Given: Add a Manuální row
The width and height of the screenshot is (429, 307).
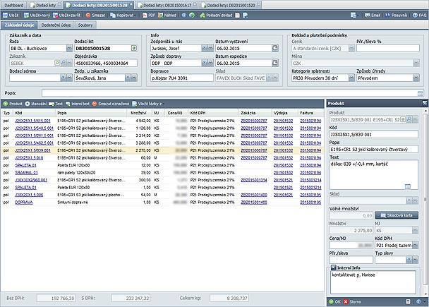Looking at the screenshot, I should click(36, 104).
